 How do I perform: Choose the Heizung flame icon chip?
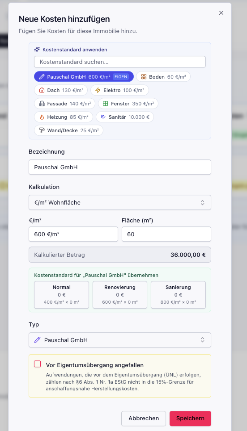tap(64, 117)
